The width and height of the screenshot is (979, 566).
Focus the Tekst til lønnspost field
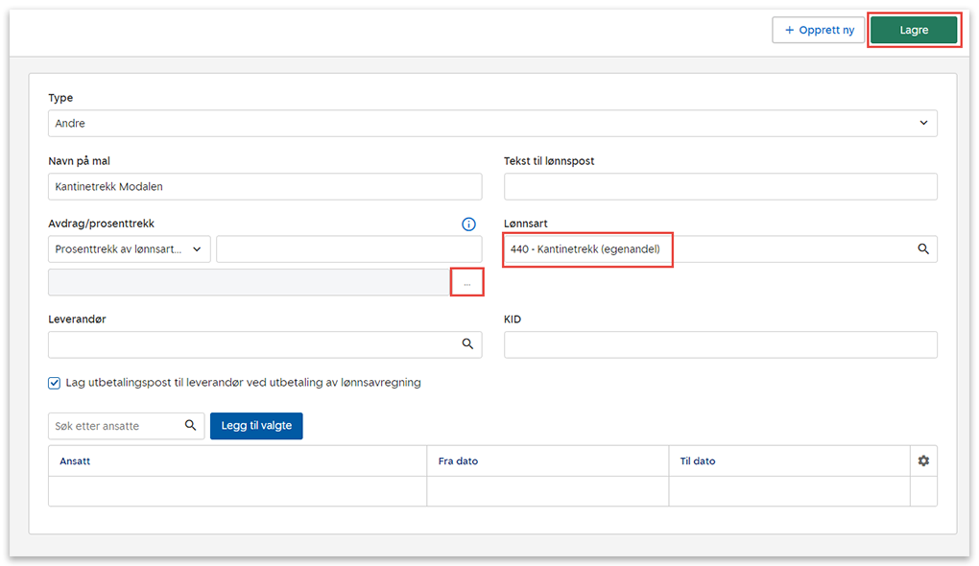point(720,187)
